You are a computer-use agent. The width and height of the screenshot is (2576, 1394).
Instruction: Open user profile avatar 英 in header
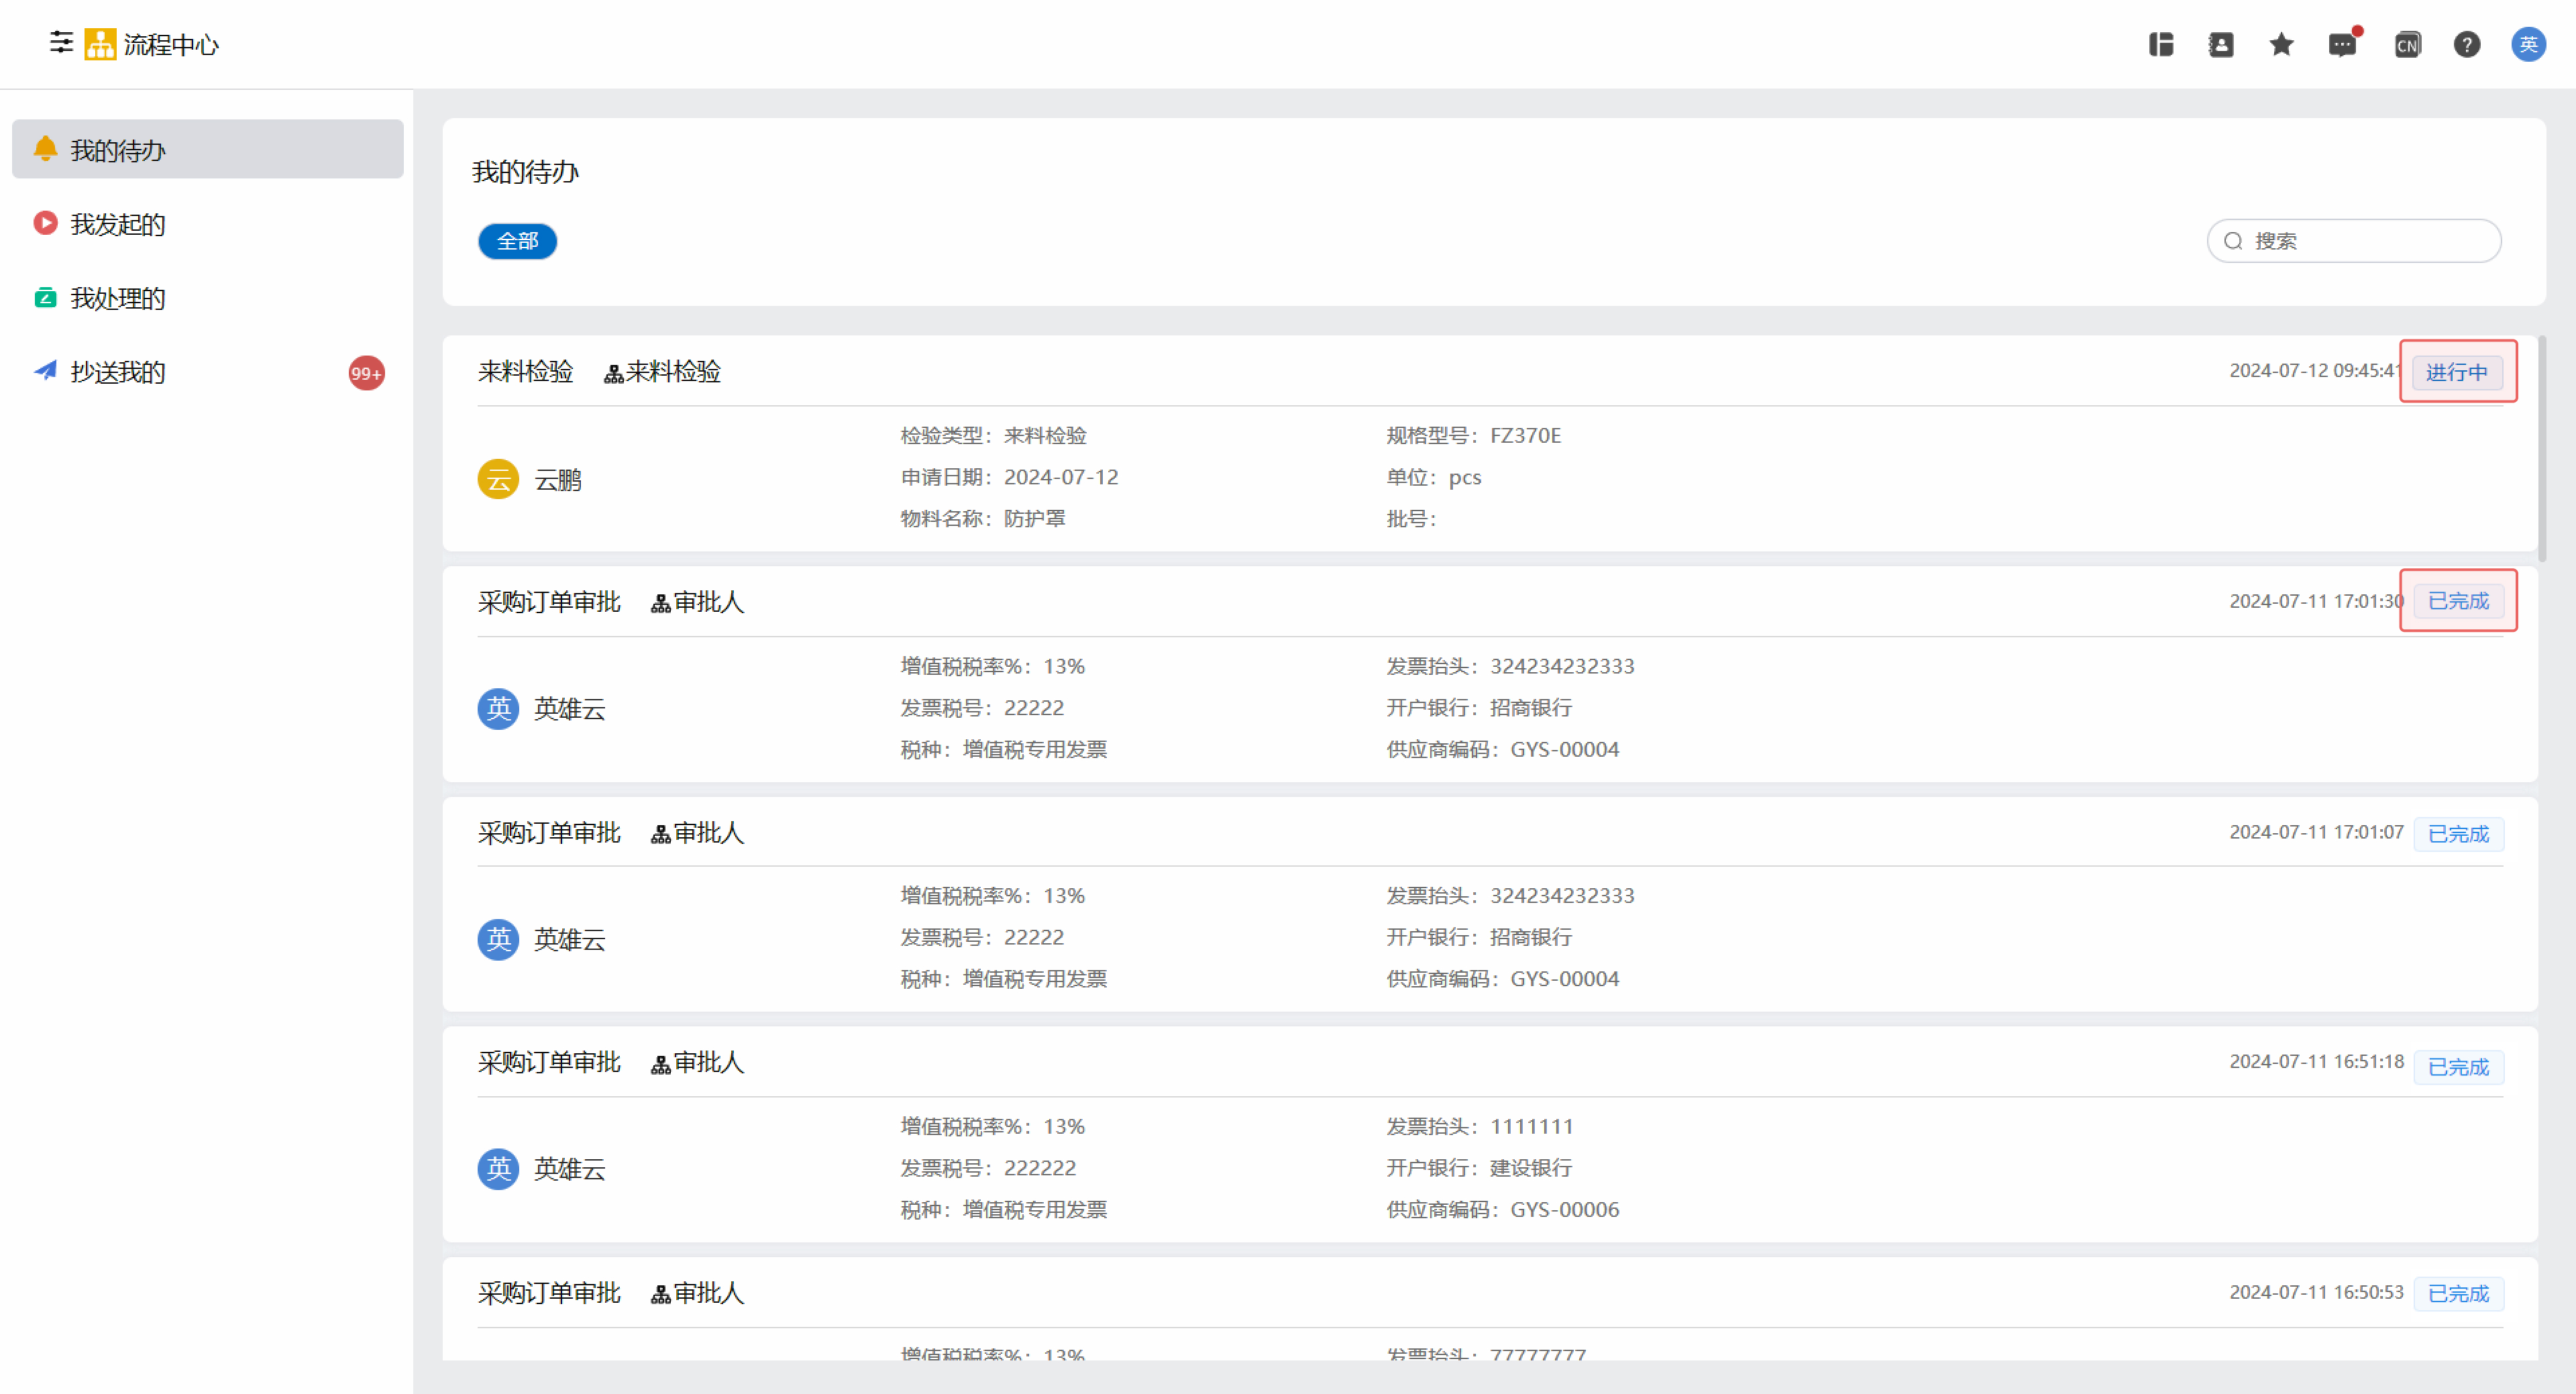(2528, 44)
